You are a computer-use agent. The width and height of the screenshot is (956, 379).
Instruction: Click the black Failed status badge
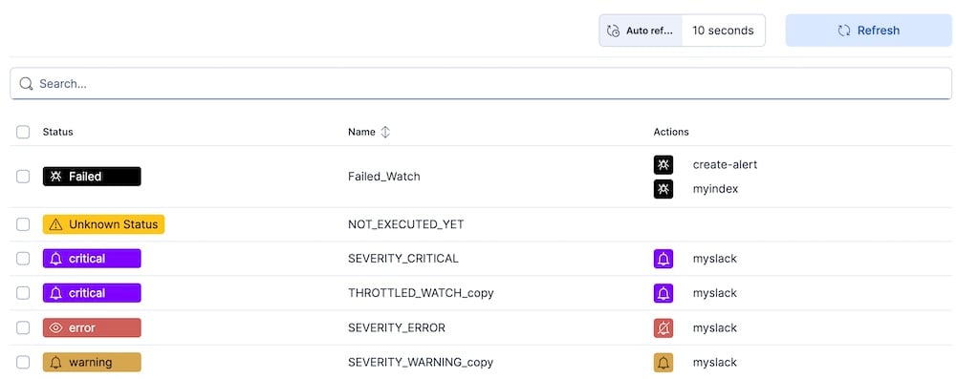tap(92, 177)
